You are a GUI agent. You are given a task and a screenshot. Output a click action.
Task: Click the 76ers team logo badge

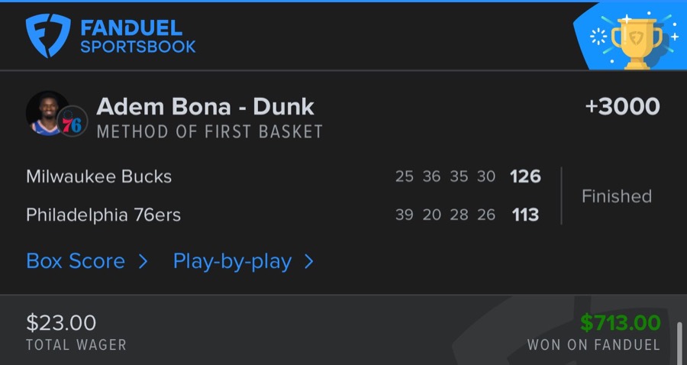click(73, 122)
